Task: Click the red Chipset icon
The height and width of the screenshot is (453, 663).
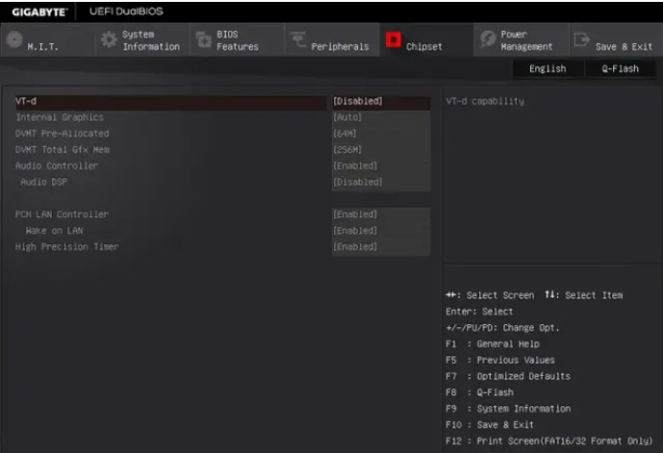Action: click(x=393, y=40)
